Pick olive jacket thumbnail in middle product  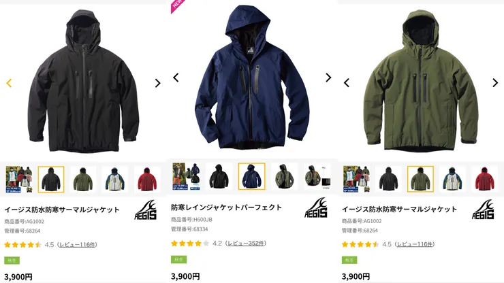coord(285,176)
